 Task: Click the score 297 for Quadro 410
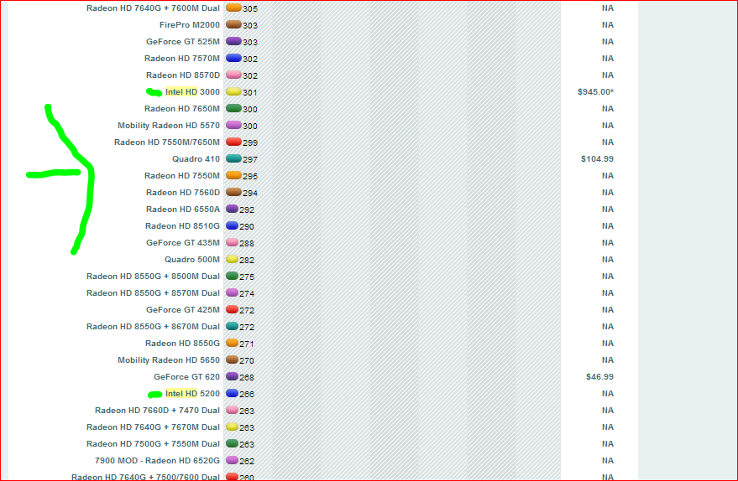[250, 160]
